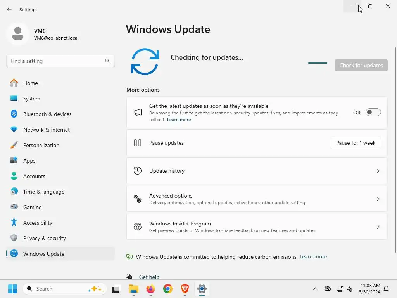Open File Explorer from taskbar

point(133,289)
